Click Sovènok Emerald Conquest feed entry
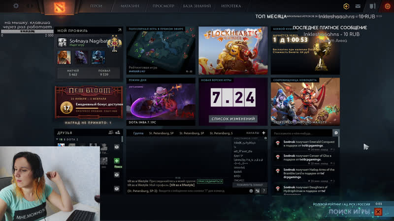The width and height of the screenshot is (394, 221). pos(305,145)
